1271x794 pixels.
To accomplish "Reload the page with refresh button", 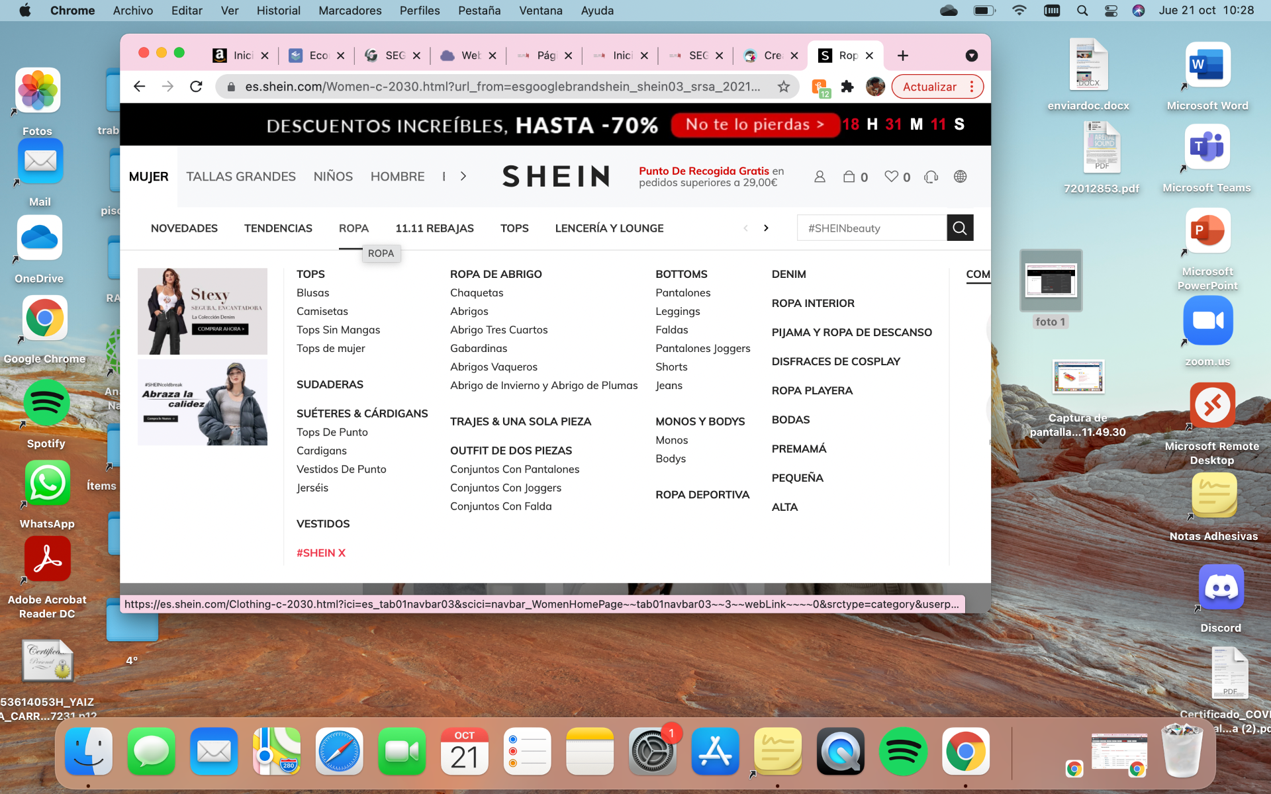I will pos(196,87).
